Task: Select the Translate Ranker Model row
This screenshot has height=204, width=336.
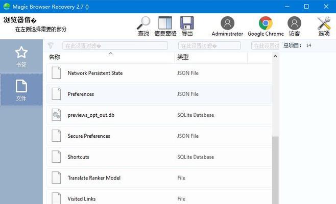Action: (x=159, y=178)
